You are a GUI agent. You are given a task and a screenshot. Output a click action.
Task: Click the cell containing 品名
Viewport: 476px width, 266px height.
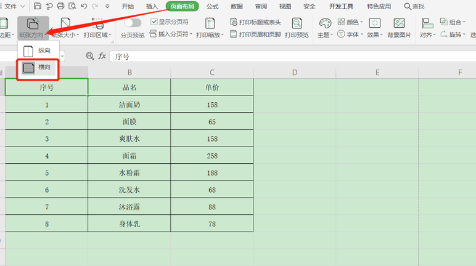129,87
